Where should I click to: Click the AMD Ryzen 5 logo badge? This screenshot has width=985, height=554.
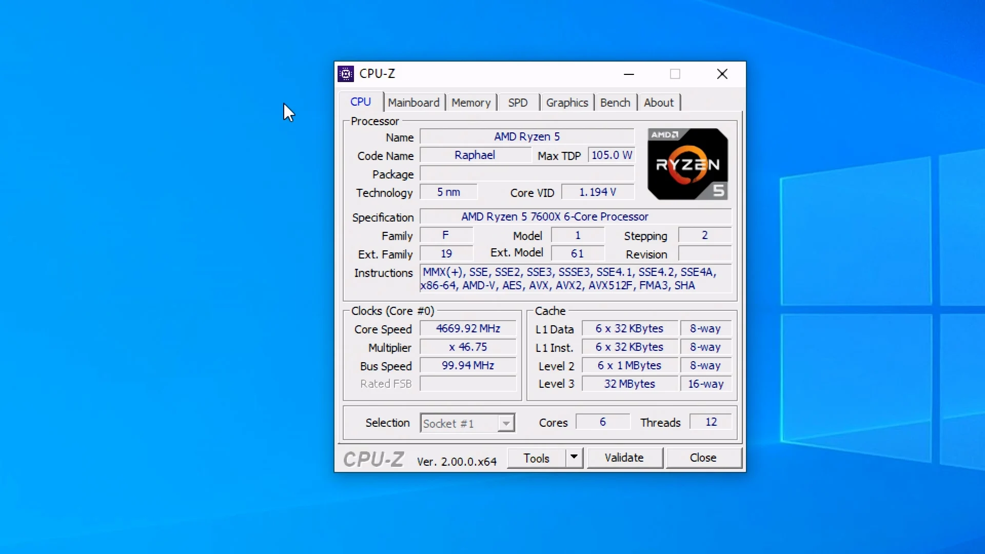[x=687, y=164]
